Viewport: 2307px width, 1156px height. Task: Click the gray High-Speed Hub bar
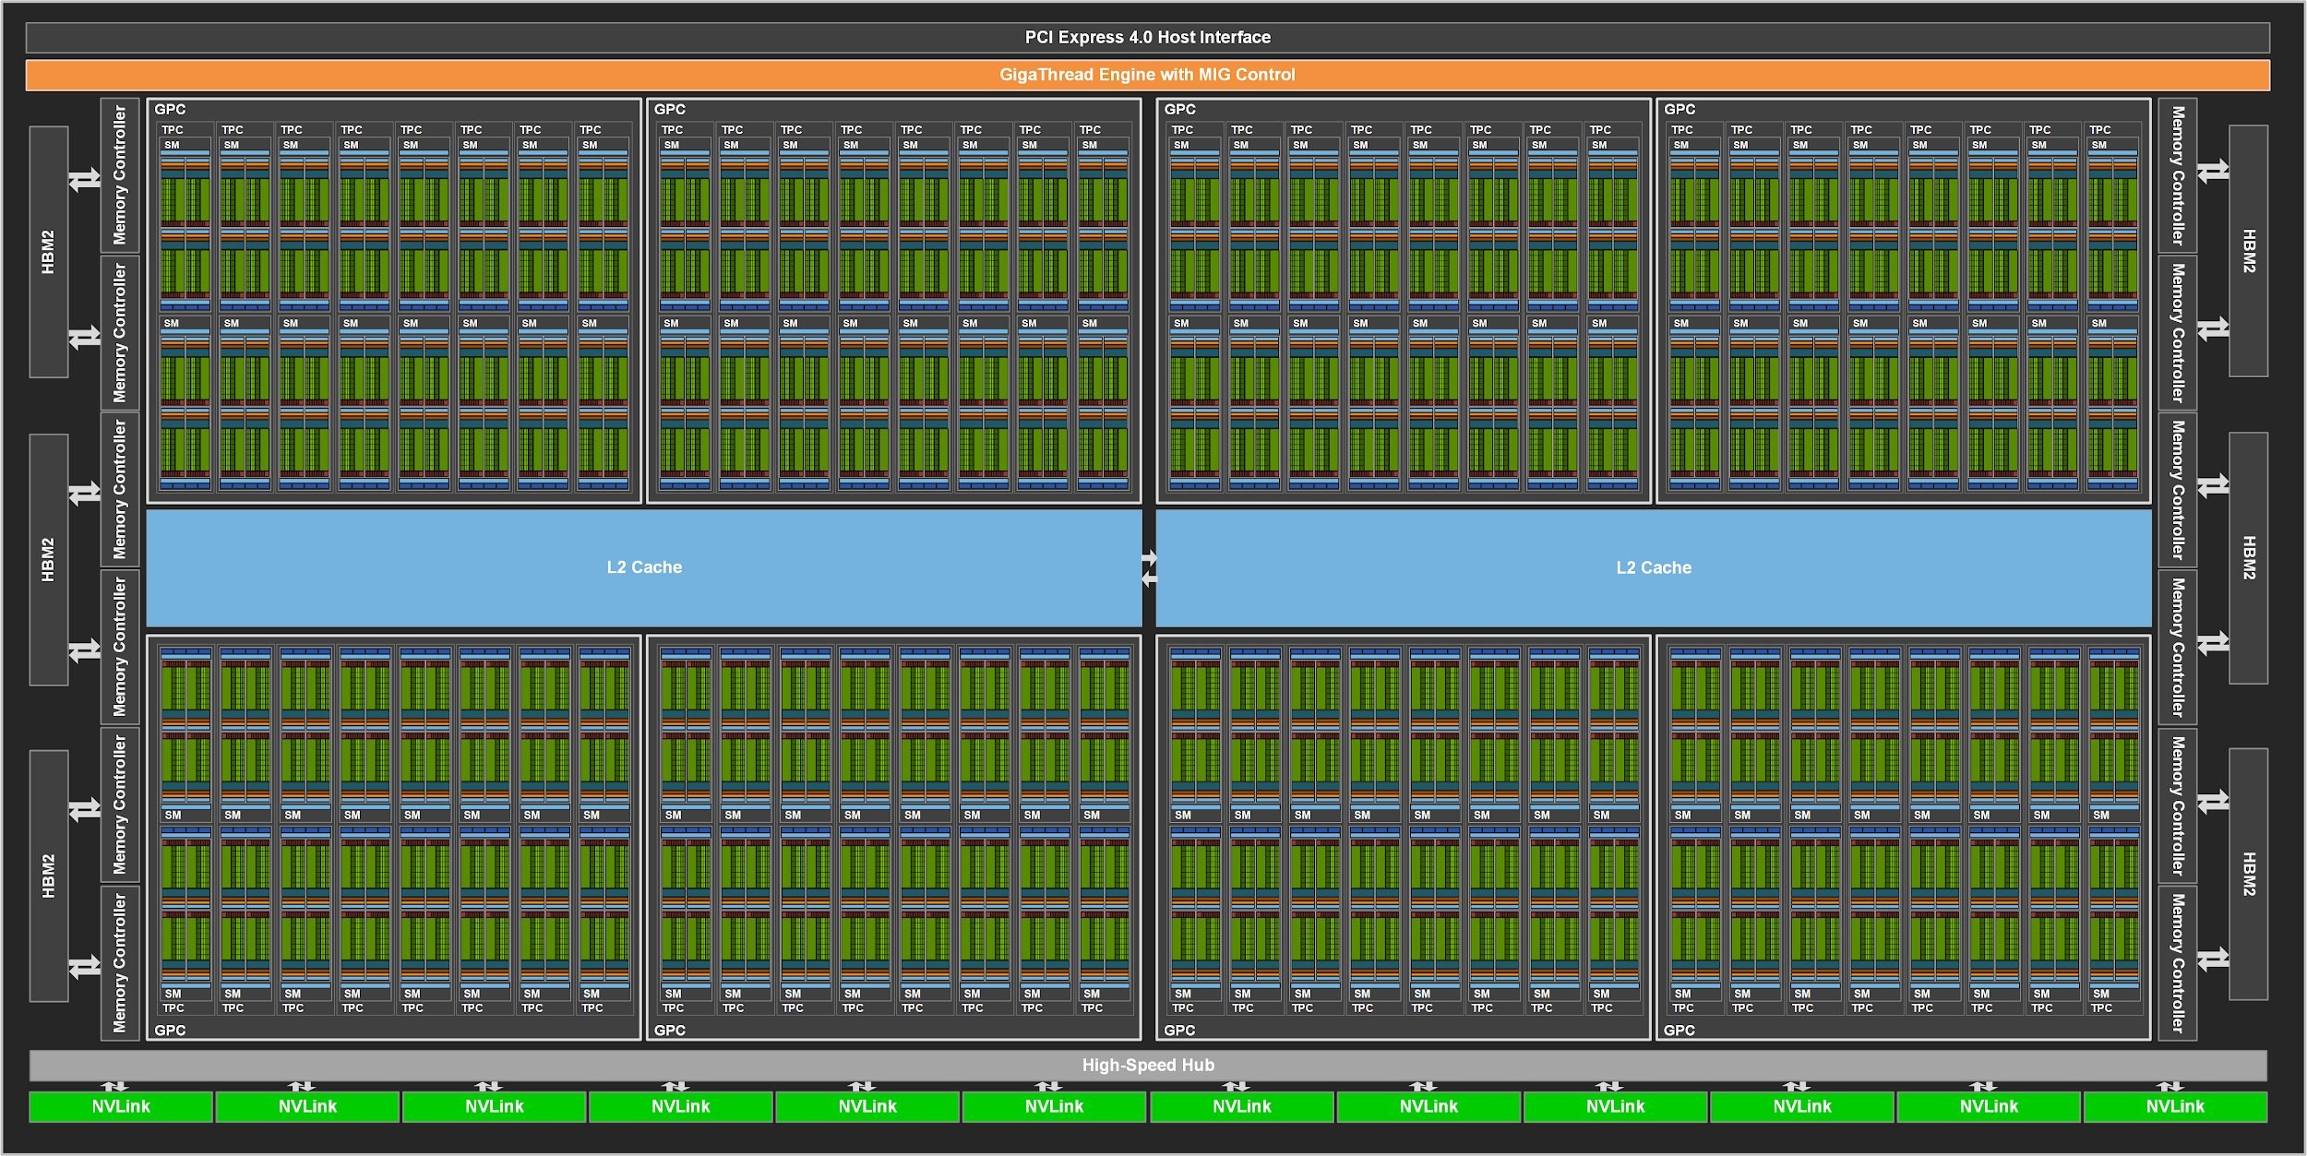tap(1147, 1066)
